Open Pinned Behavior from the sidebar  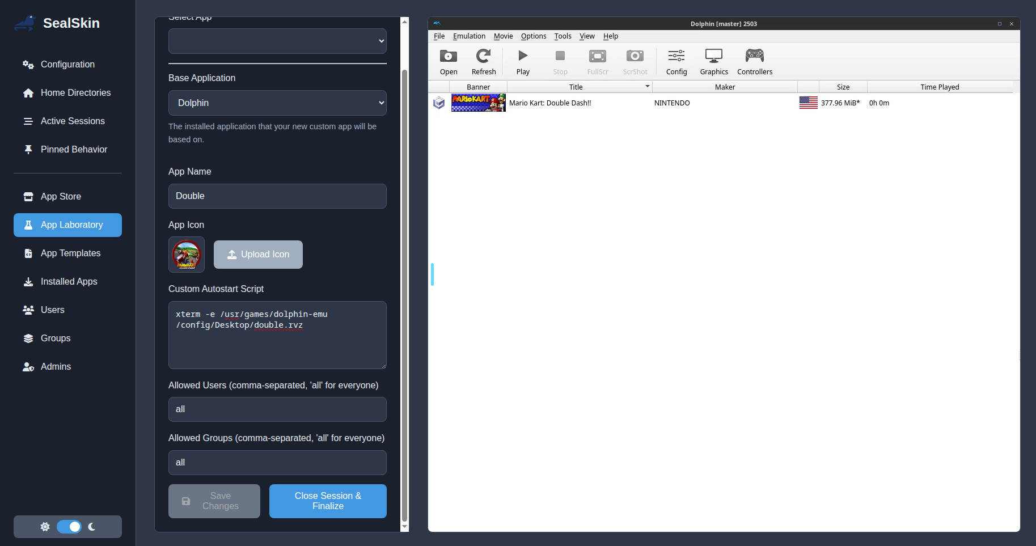tap(74, 149)
